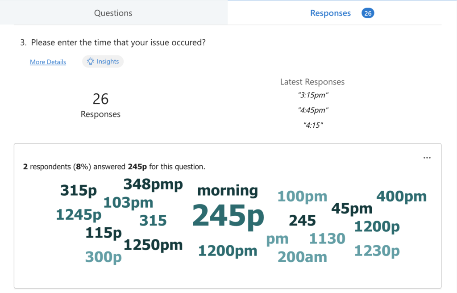Click the 1250pm word
Viewport: 457px width, 293px height.
(x=153, y=245)
